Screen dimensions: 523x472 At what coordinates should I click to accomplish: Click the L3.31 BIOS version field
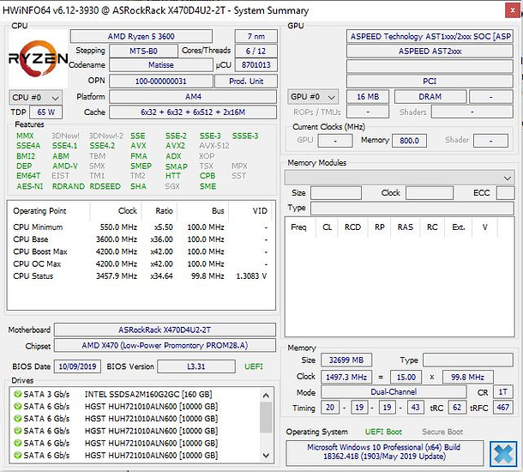[x=196, y=366]
